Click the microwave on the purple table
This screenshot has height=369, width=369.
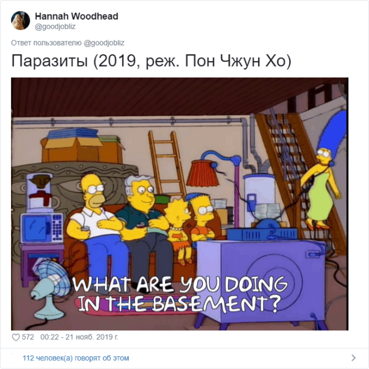[42, 228]
